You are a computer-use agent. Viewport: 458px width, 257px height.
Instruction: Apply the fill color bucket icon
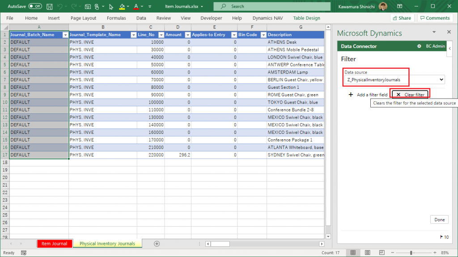click(x=122, y=6)
